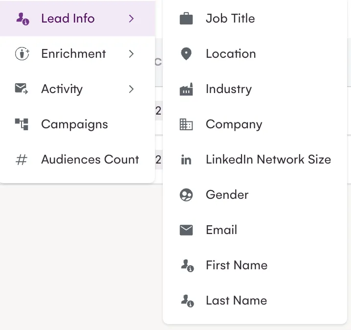Click the briefcase icon beside Job Title
This screenshot has width=351, height=330.
(x=186, y=19)
